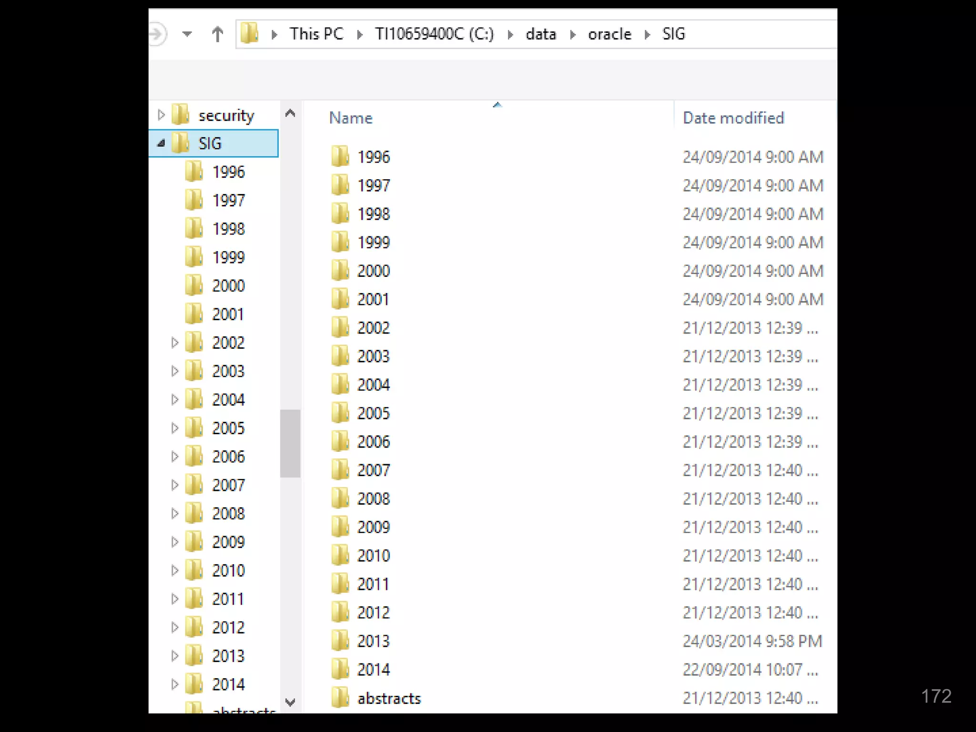Click navigation pane scrollbar thumb
Viewport: 976px width, 732px height.
point(290,443)
